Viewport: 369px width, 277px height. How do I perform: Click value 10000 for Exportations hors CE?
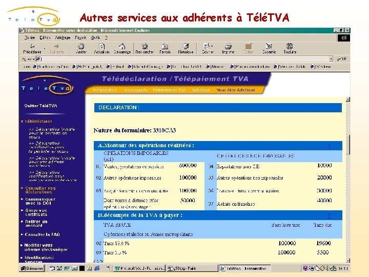click(324, 165)
